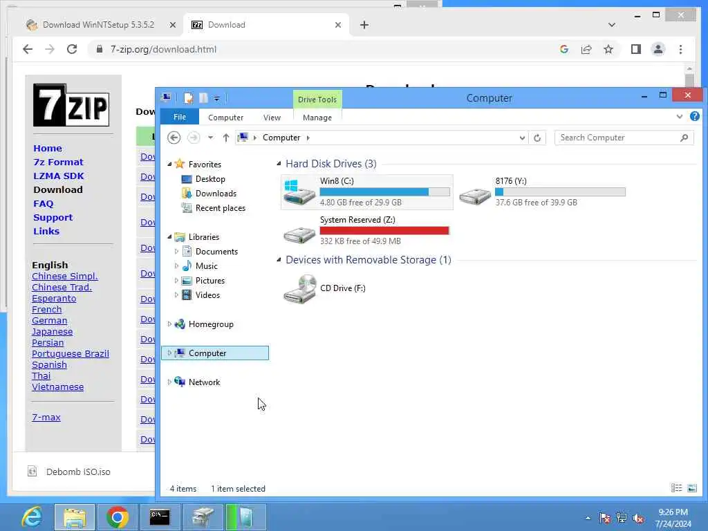This screenshot has width=708, height=531.
Task: Click Explorer Forward arrow button
Action: pyautogui.click(x=194, y=138)
